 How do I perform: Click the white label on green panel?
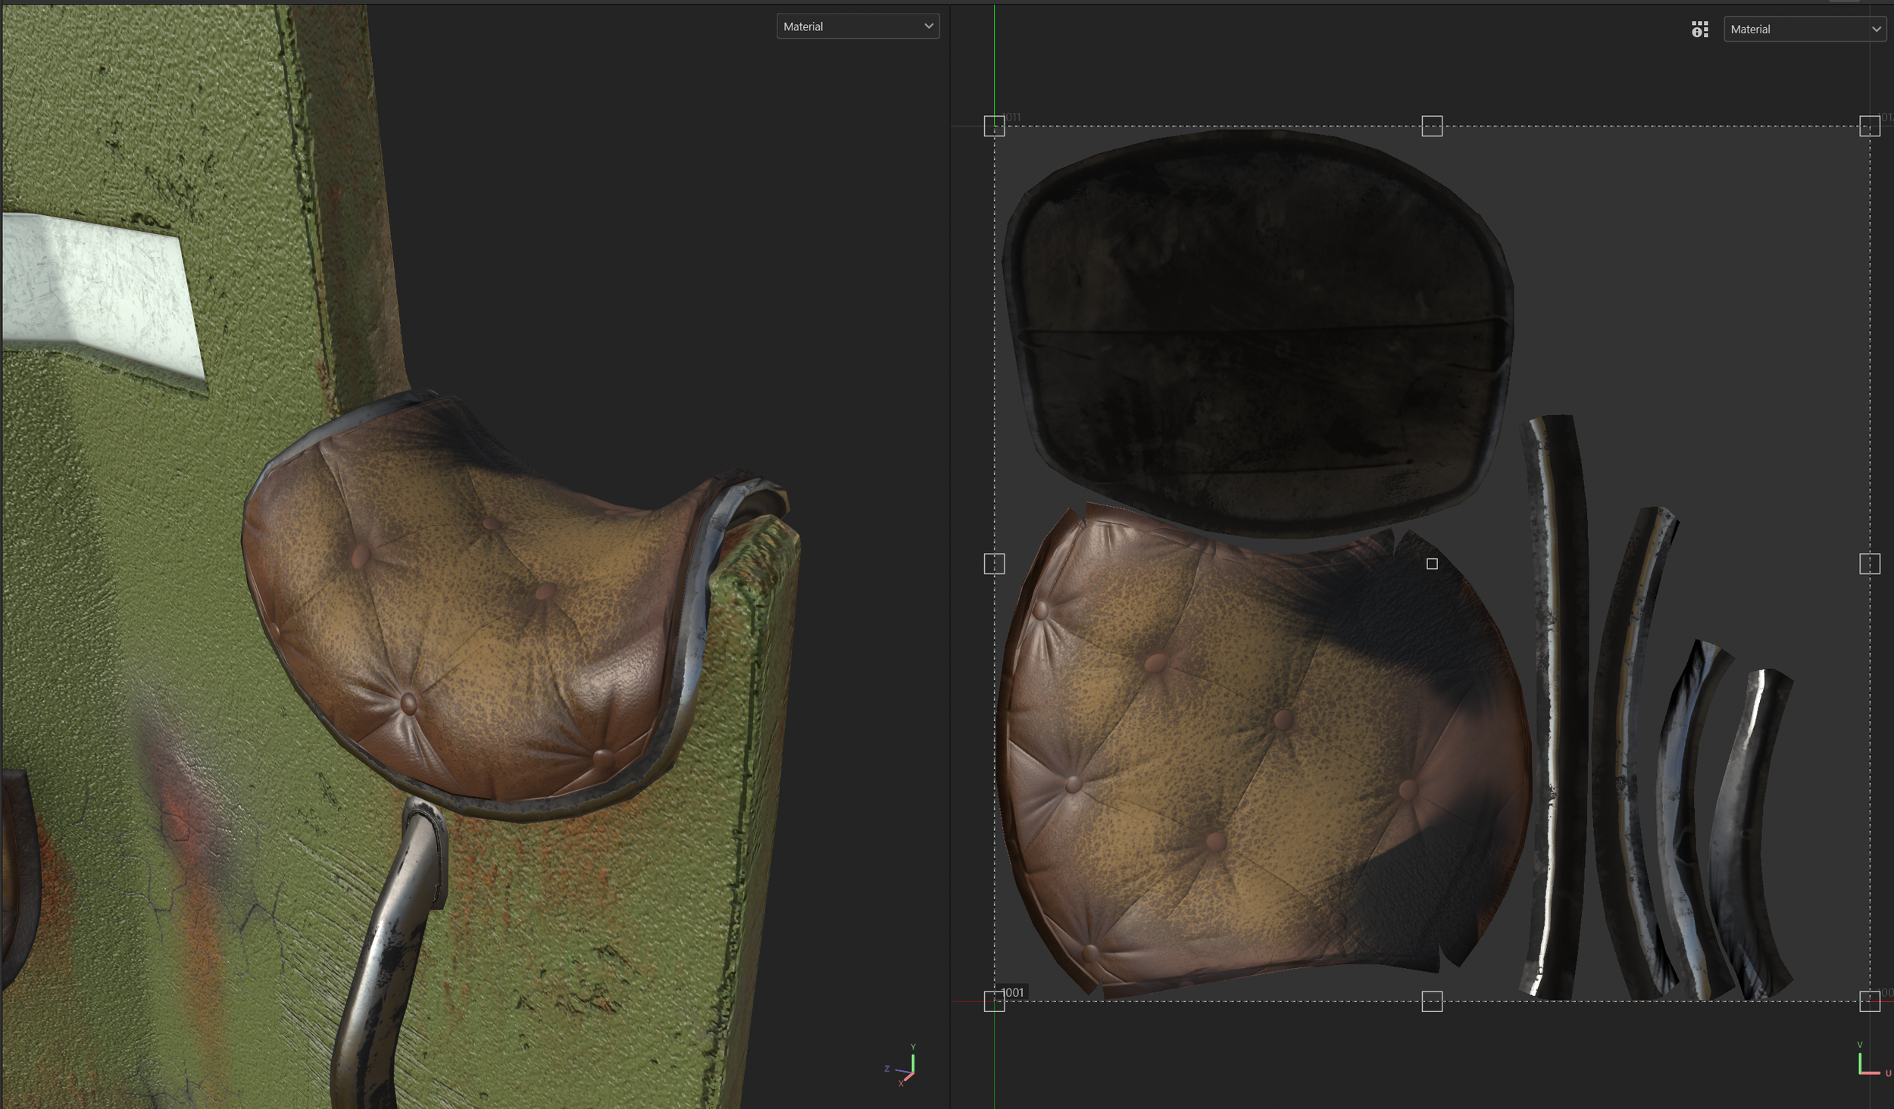tap(102, 295)
